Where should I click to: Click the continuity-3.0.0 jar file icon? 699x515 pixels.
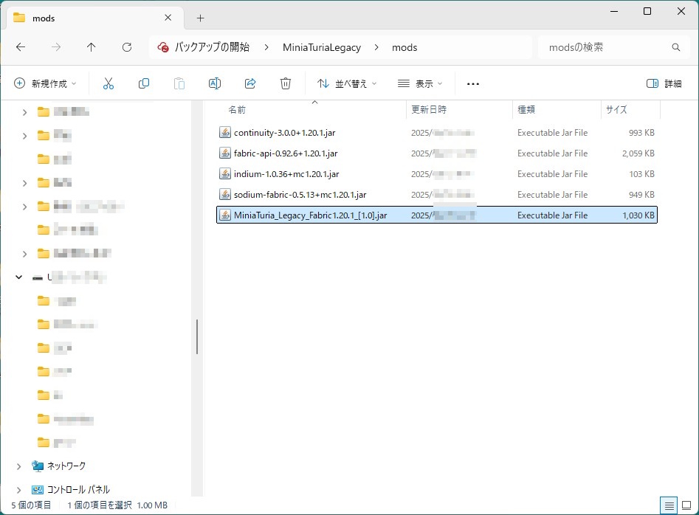pos(225,132)
